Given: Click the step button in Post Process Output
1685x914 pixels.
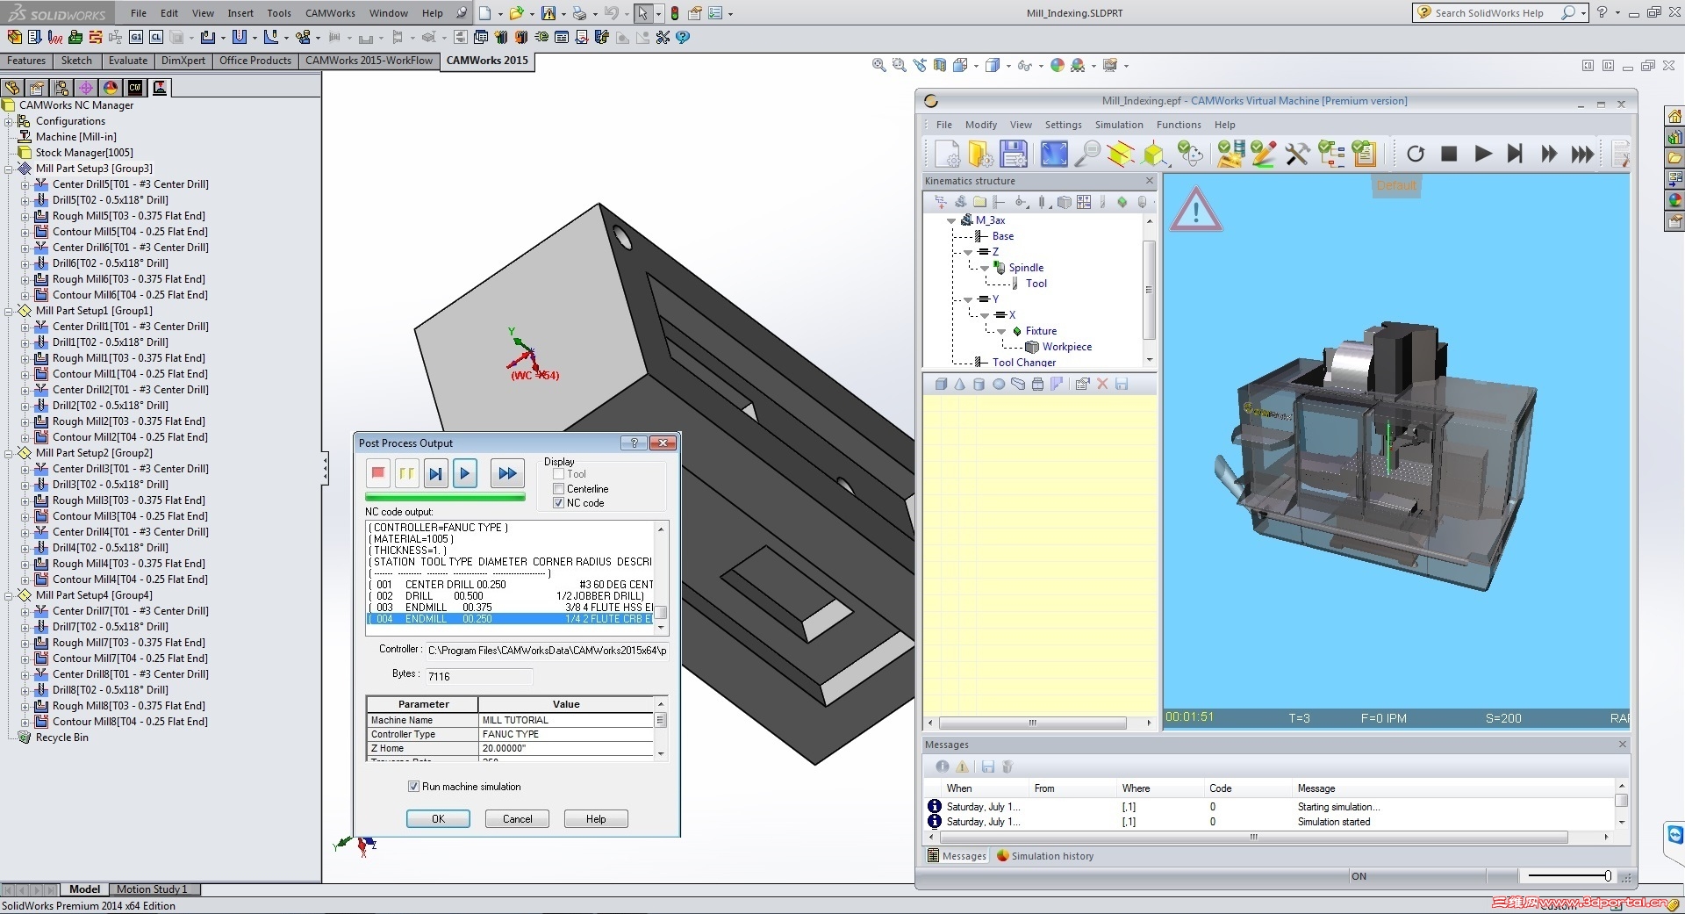Looking at the screenshot, I should click(x=435, y=473).
